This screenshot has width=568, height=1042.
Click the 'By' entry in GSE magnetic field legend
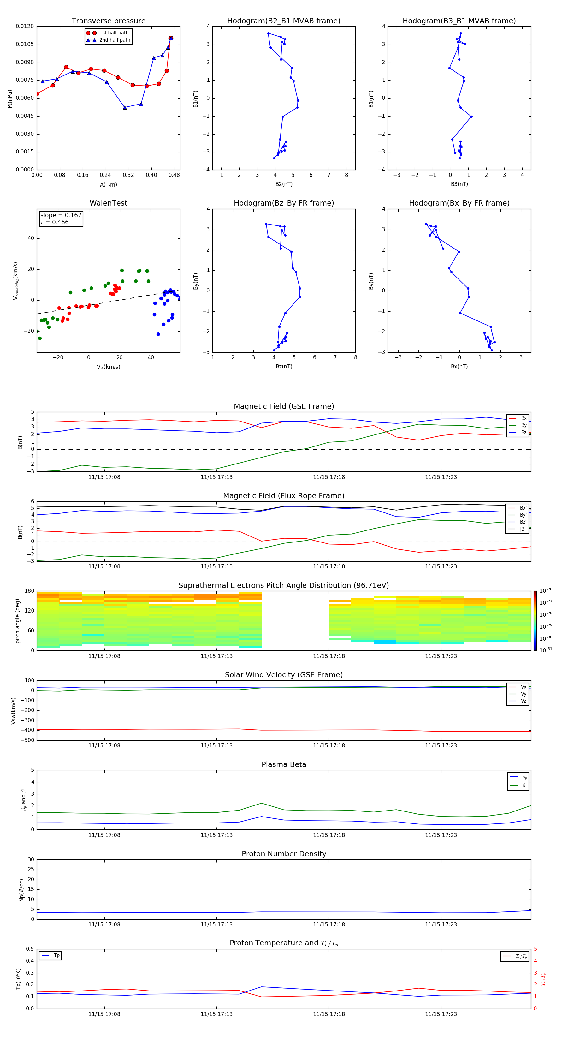pos(518,425)
